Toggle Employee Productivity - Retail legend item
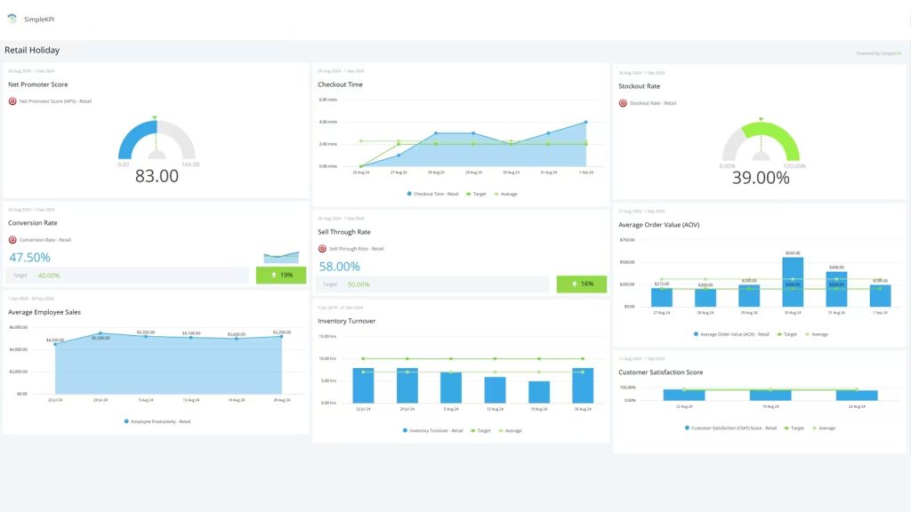This screenshot has width=911, height=512. click(x=157, y=421)
